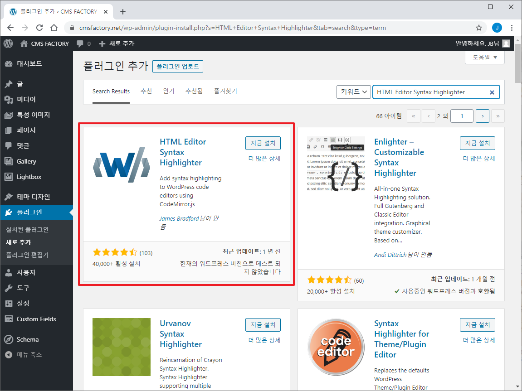The width and height of the screenshot is (522, 391).
Task: Click the HTML Editor plugin logo thumbnail
Action: click(x=122, y=165)
